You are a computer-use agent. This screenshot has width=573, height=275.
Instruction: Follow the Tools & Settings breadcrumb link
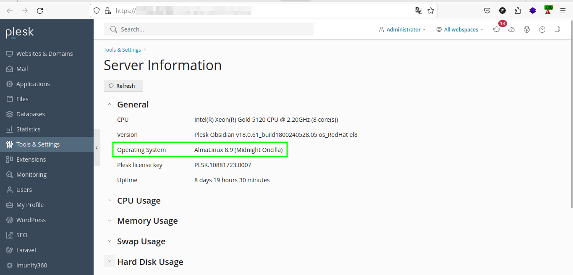(122, 50)
